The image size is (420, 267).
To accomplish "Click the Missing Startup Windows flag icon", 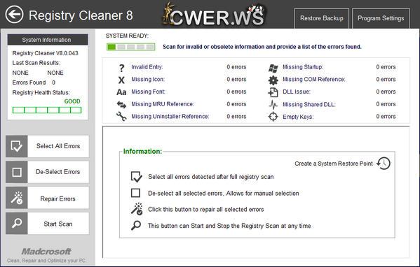I will point(273,68).
